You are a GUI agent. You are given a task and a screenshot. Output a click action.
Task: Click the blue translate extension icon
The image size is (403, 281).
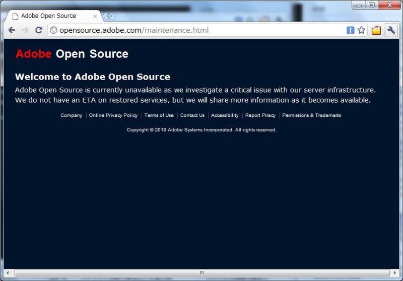[350, 30]
